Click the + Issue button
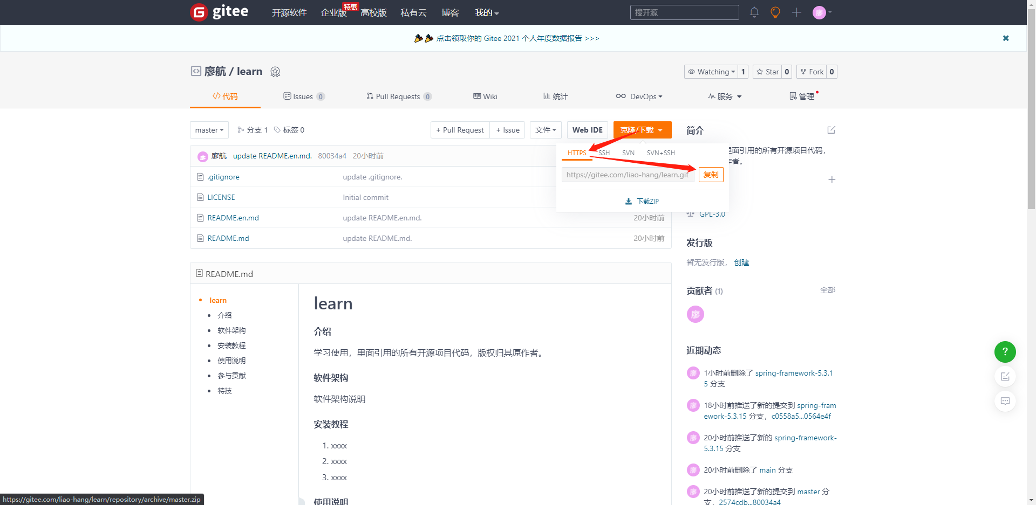The image size is (1036, 505). click(508, 130)
